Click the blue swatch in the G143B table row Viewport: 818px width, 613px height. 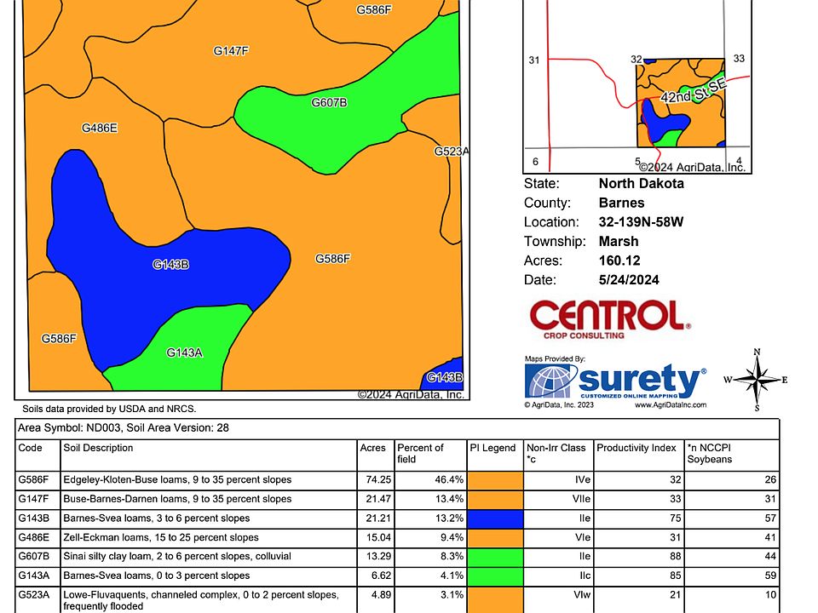tap(494, 518)
